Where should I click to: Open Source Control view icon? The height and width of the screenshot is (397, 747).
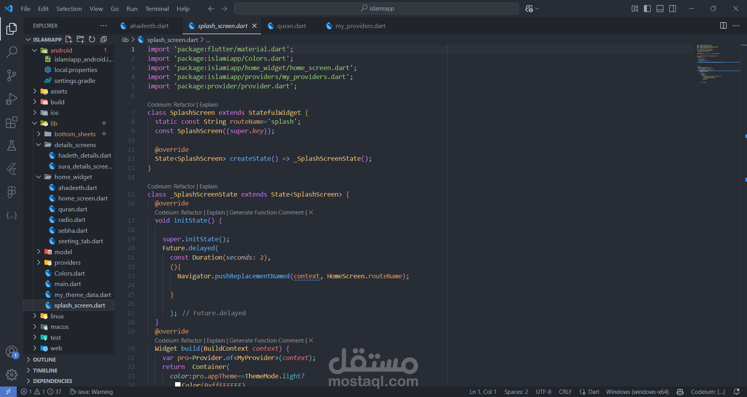(x=12, y=75)
